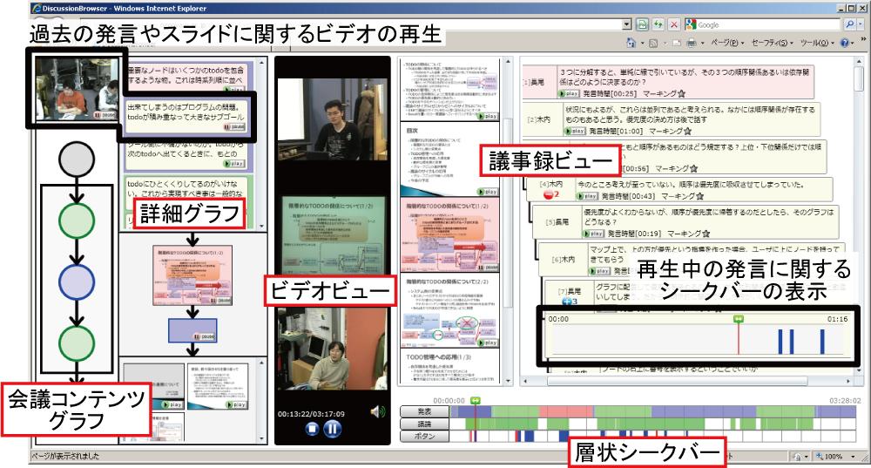Click play on statement [1] 長尾
The width and height of the screenshot is (871, 468).
(570, 94)
